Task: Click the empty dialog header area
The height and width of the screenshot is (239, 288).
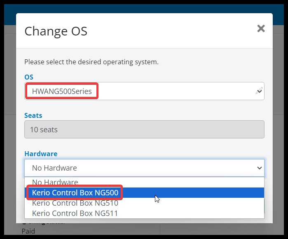Action: (173, 31)
